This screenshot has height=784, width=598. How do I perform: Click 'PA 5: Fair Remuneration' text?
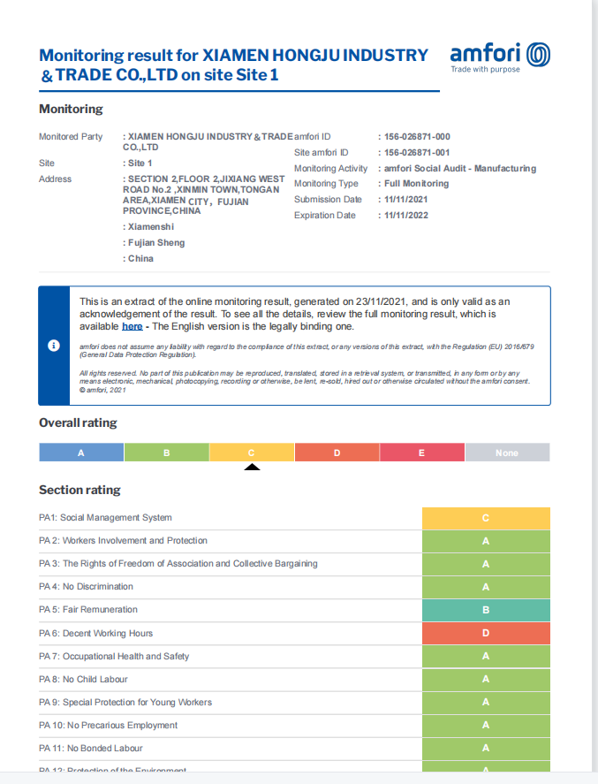tap(88, 610)
